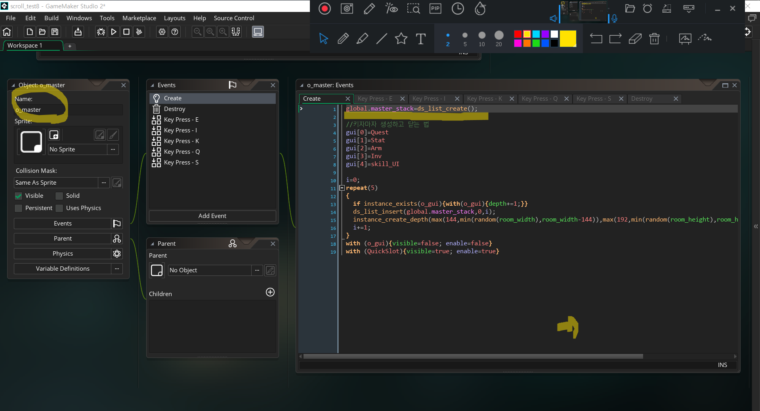The image size is (760, 411).
Task: Go to the Home start page icon
Action: [x=7, y=32]
